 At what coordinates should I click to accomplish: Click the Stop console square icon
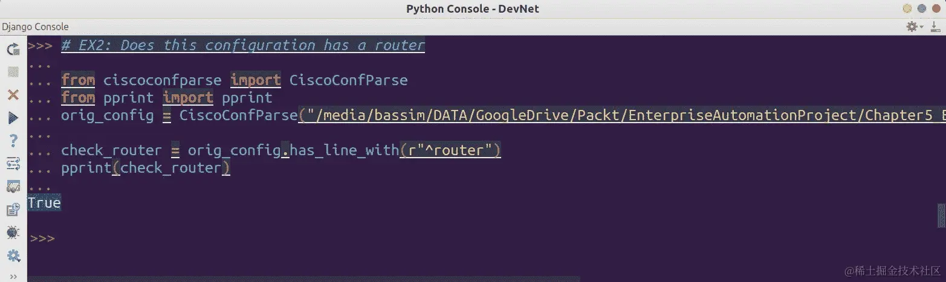click(x=13, y=72)
